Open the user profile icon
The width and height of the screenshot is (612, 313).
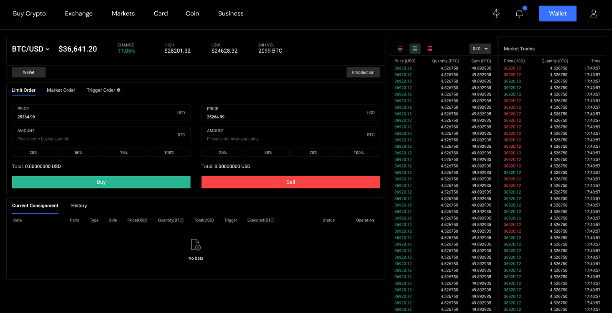point(594,13)
